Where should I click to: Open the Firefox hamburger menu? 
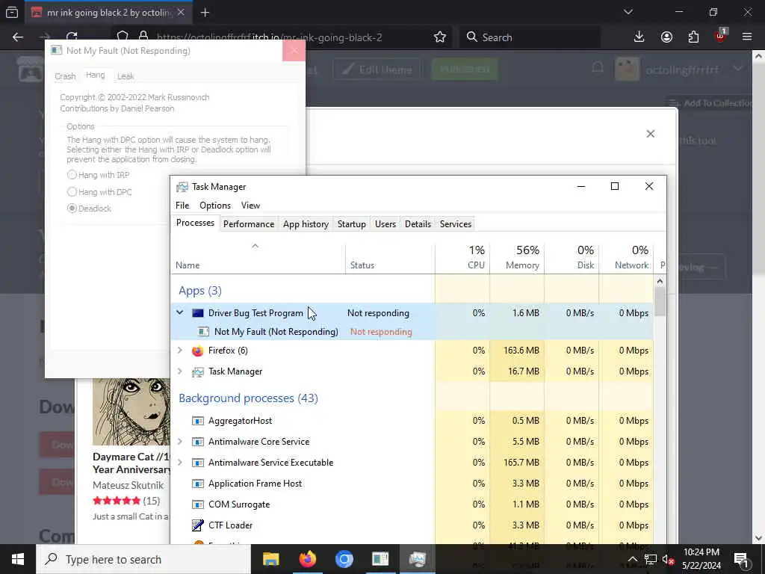click(746, 37)
